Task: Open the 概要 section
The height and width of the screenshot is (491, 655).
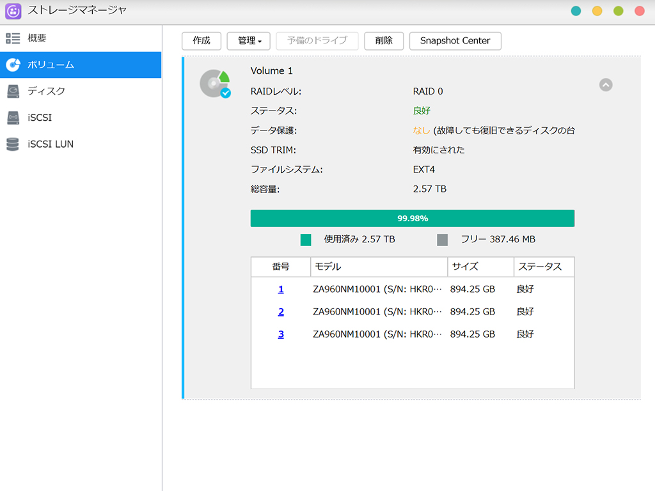Action: click(81, 38)
